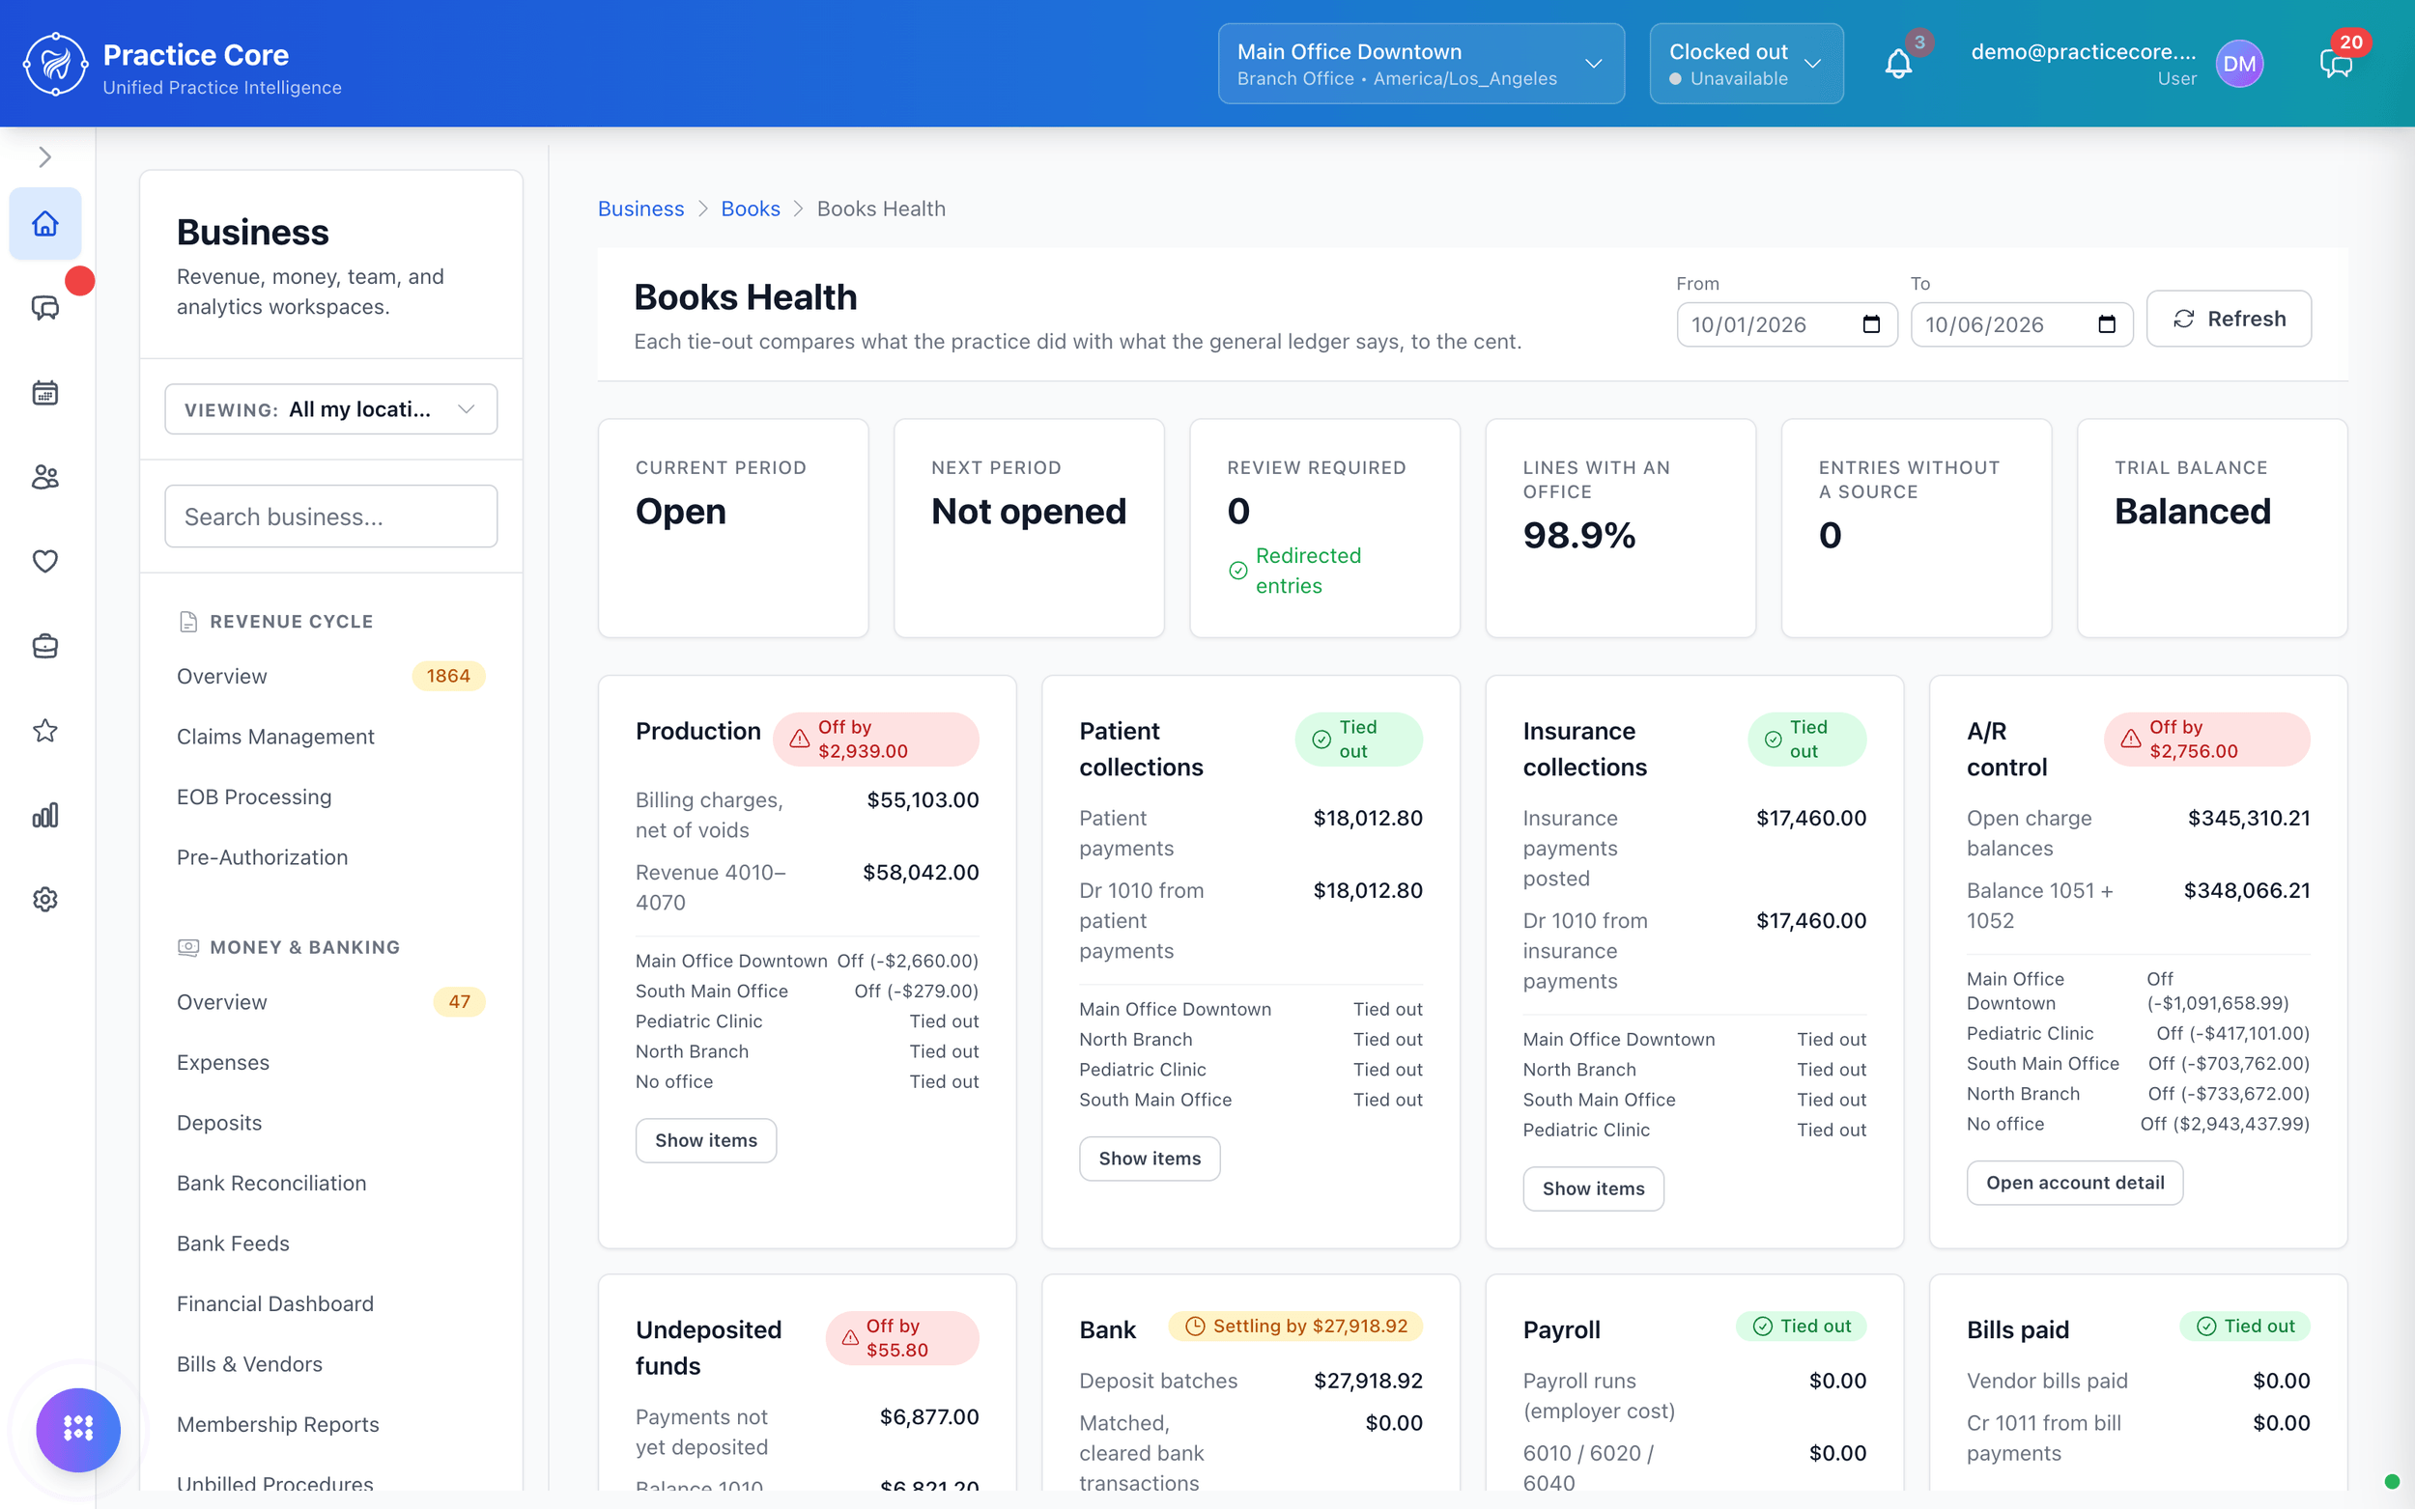The height and width of the screenshot is (1509, 2415).
Task: Click the purple apps grid launcher button
Action: point(78,1429)
